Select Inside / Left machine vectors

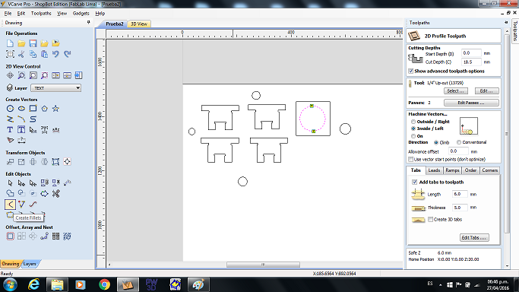pyautogui.click(x=413, y=129)
